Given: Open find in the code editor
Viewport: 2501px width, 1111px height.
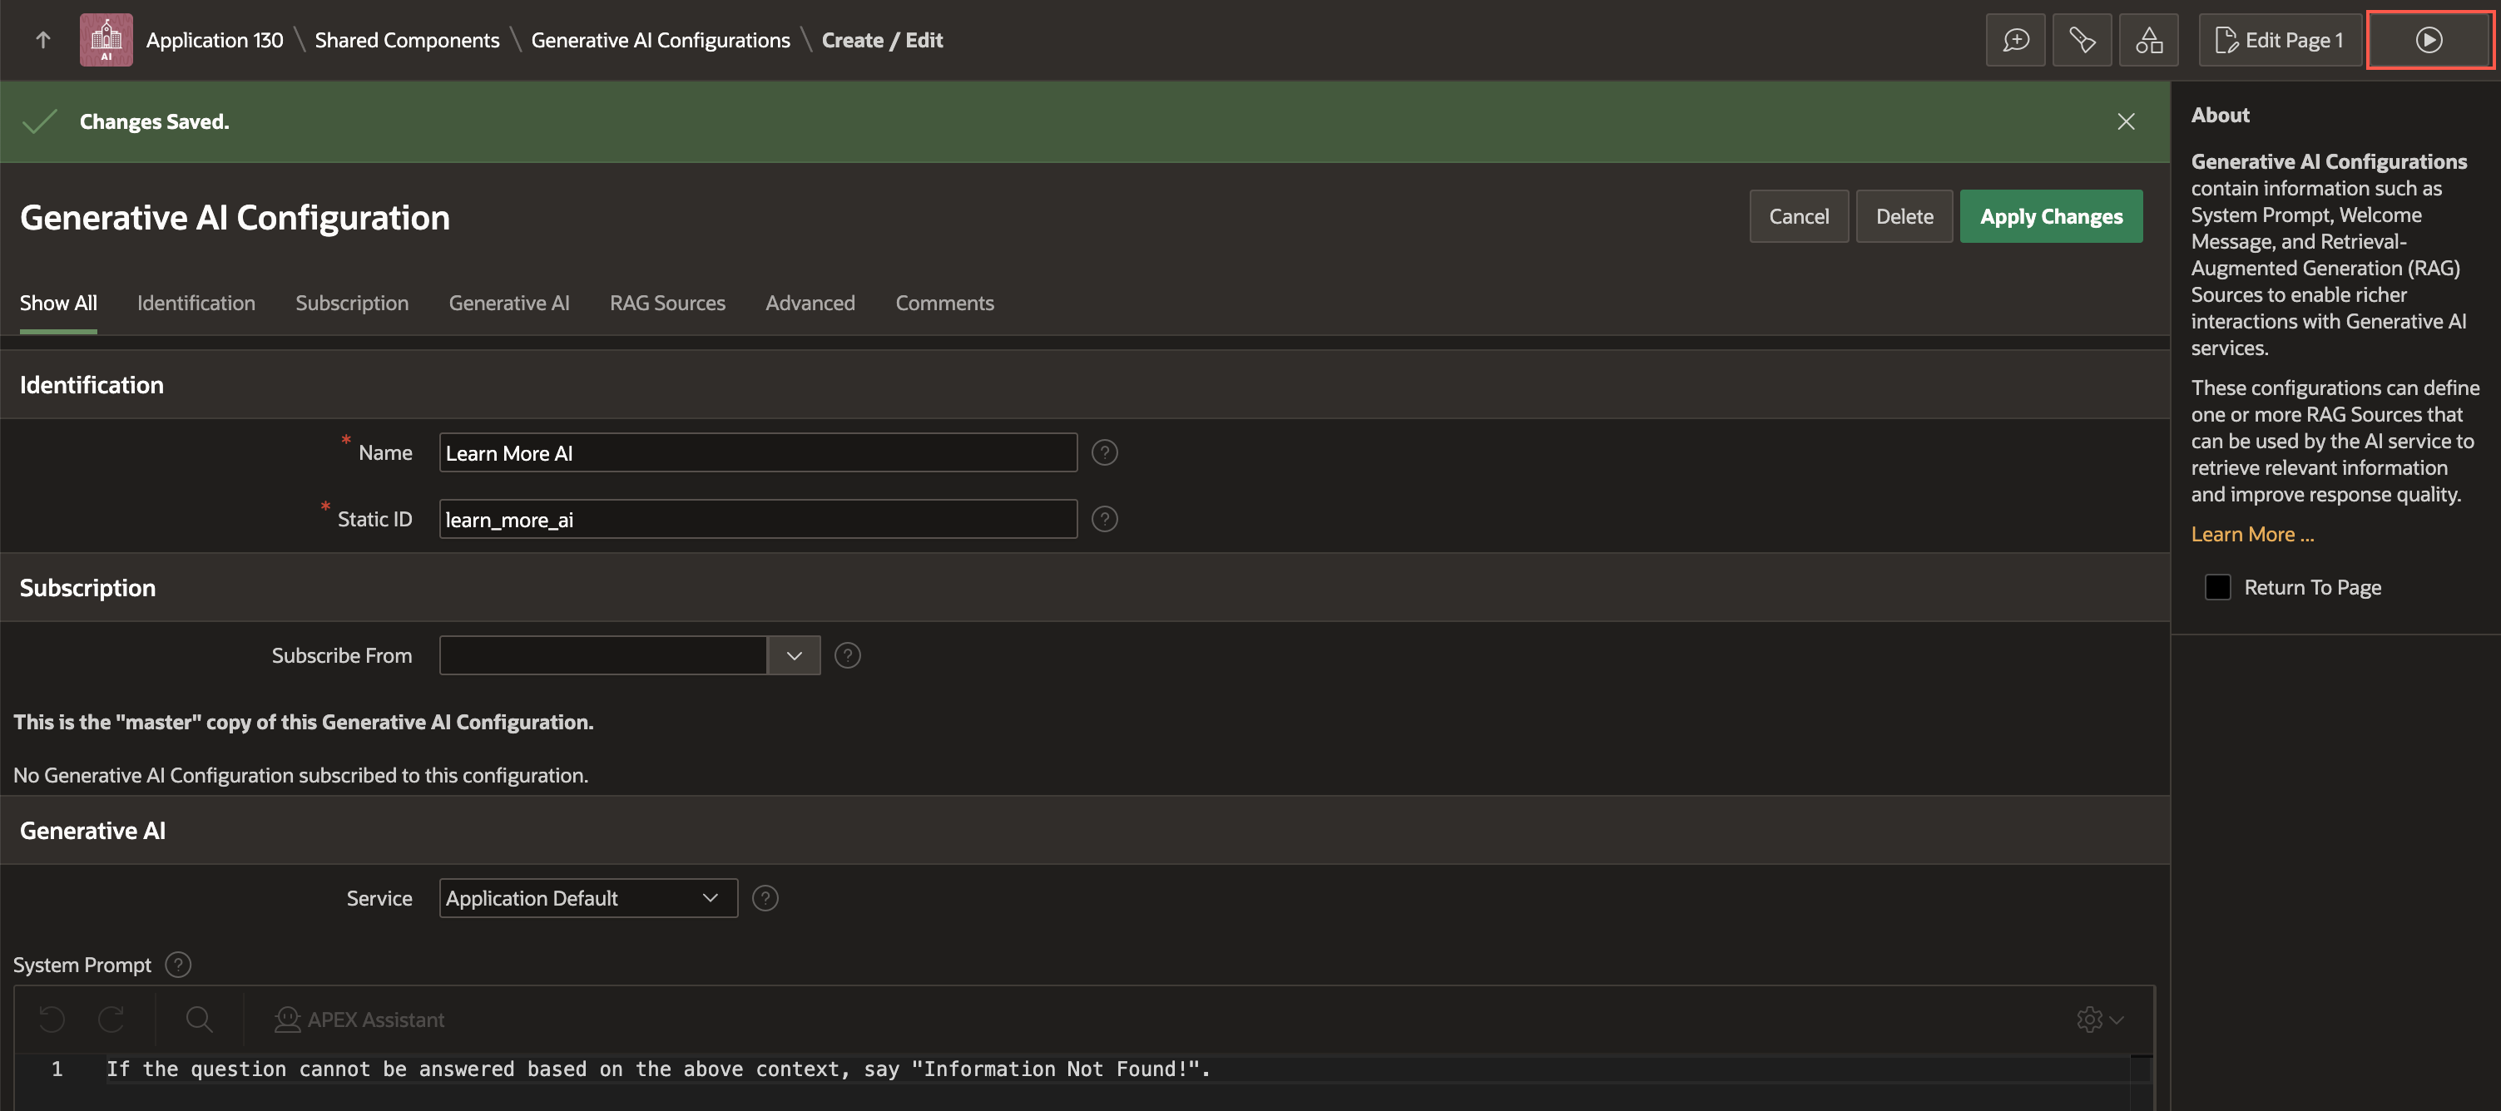Looking at the screenshot, I should point(199,1019).
